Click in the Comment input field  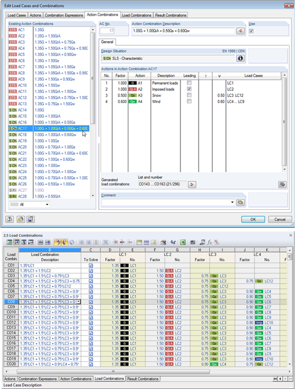(x=166, y=202)
